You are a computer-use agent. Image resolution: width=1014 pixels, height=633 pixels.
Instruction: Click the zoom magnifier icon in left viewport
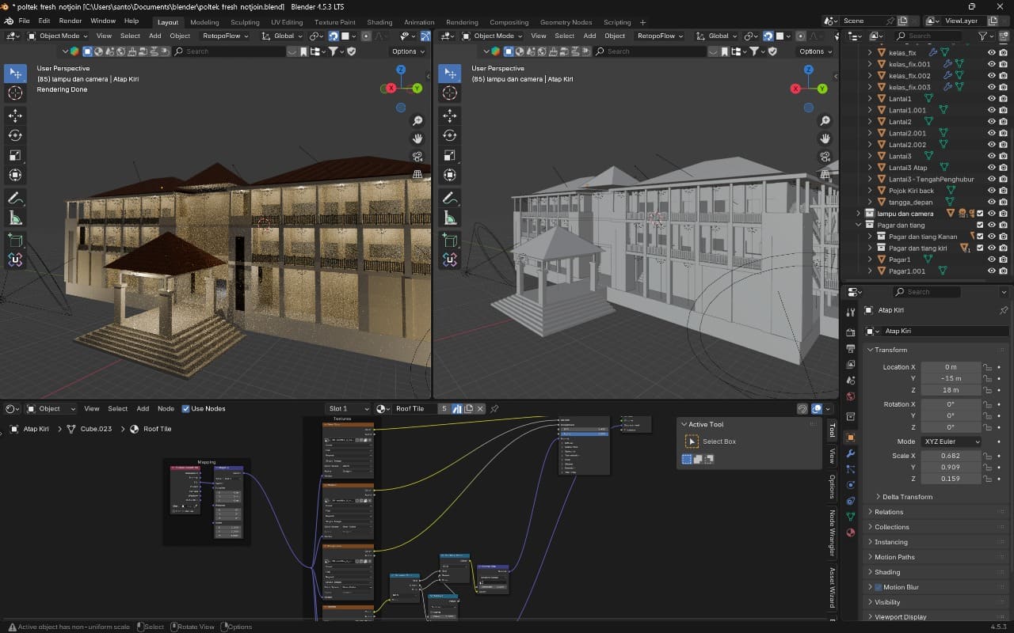pos(417,121)
